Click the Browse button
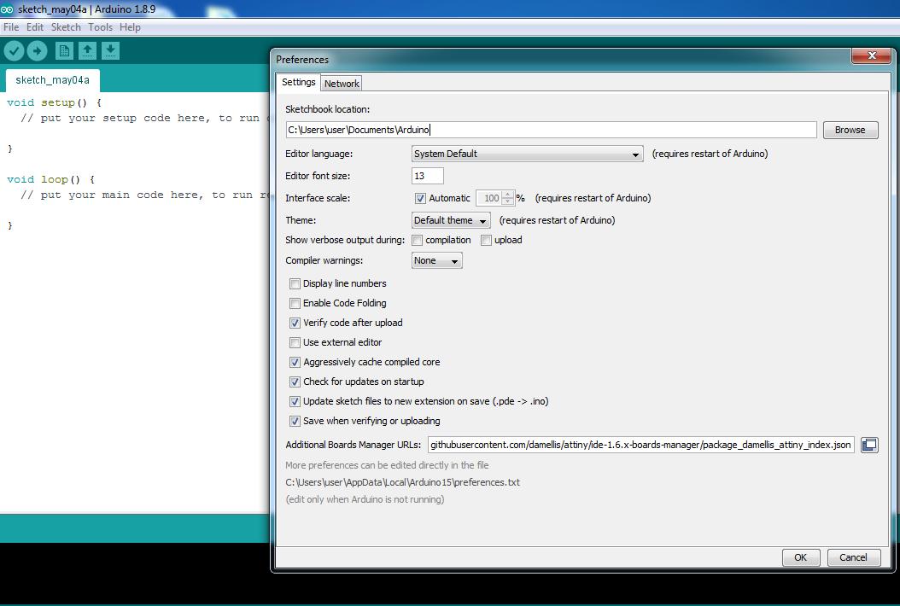Viewport: 900px width, 606px height. coord(850,131)
